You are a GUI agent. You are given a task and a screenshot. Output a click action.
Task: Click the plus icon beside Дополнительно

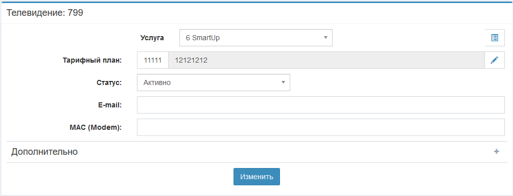coord(496,151)
